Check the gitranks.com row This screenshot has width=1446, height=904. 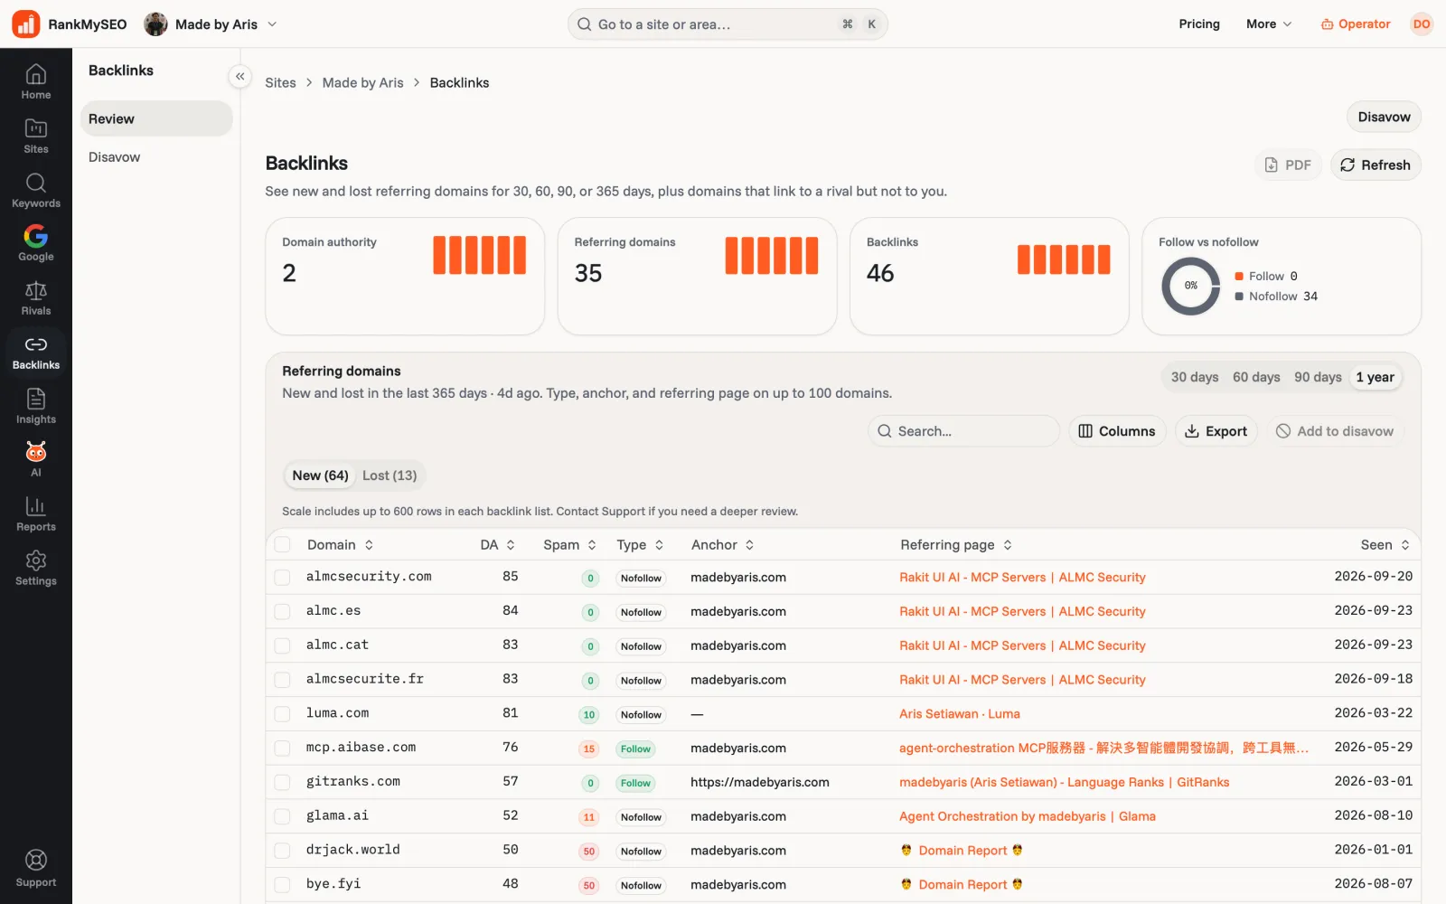coord(283,782)
